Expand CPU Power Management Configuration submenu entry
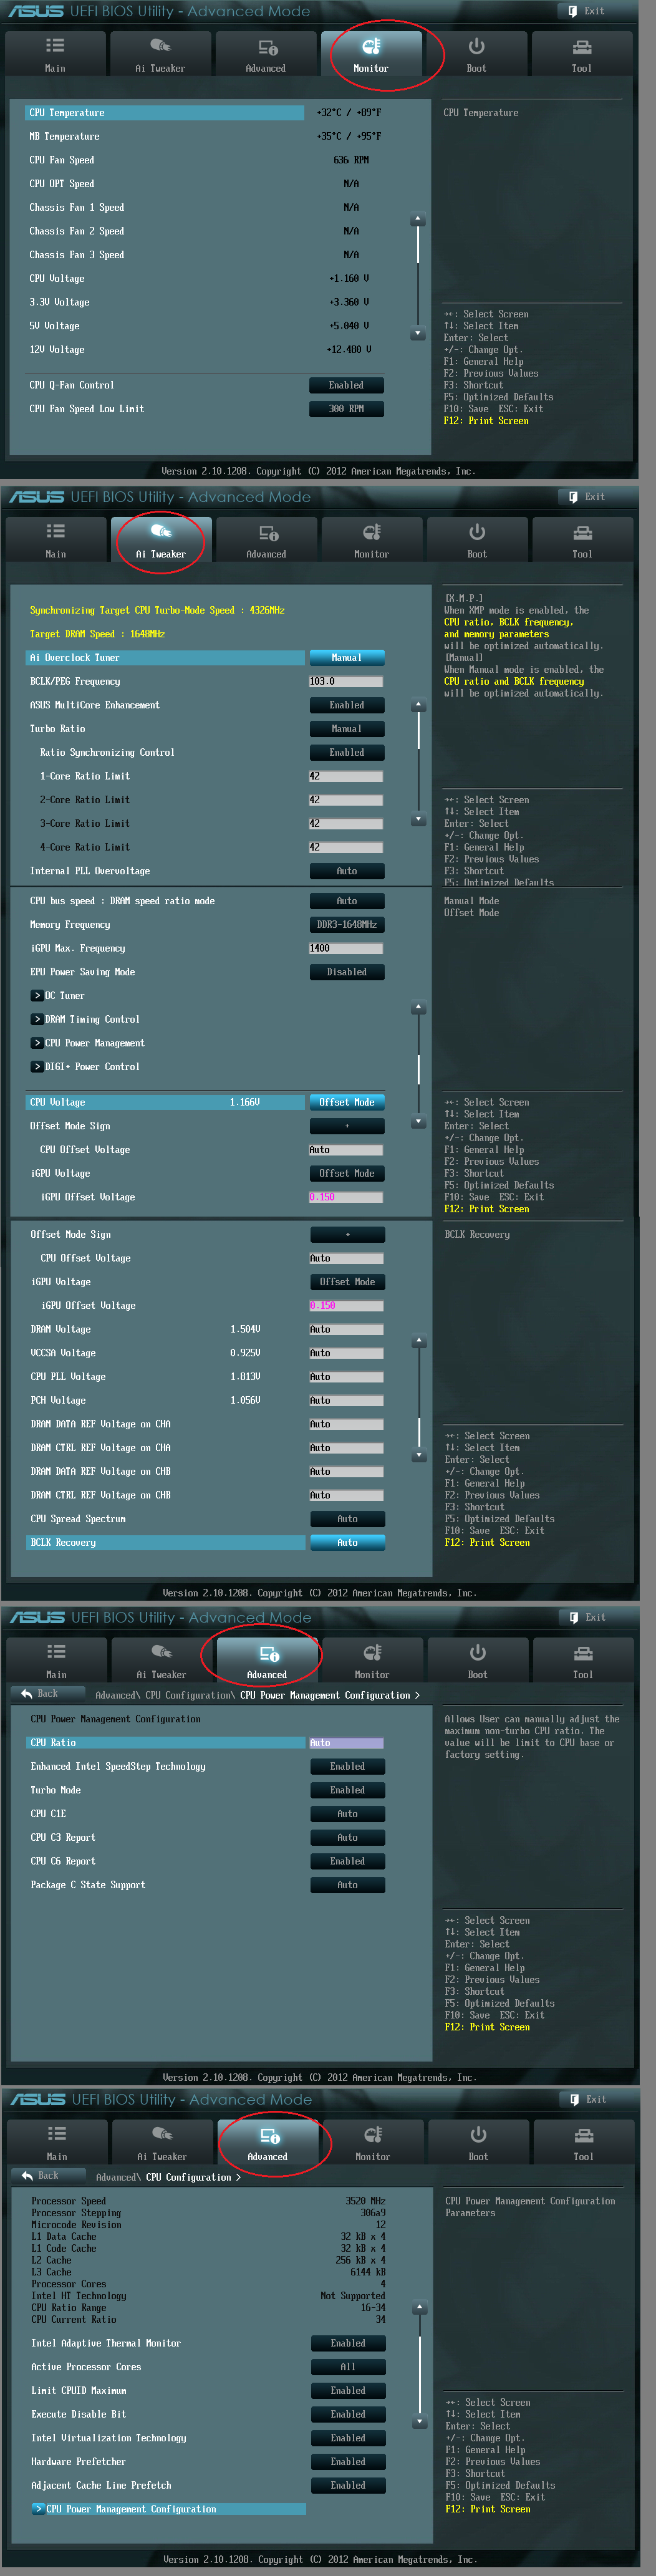This screenshot has height=2576, width=656. pyautogui.click(x=130, y=2509)
